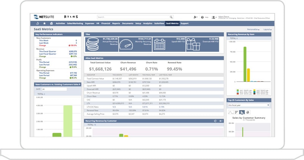This screenshot has width=304, height=160.
Task: Open the Sales/Marketing menu
Action: (x=75, y=23)
